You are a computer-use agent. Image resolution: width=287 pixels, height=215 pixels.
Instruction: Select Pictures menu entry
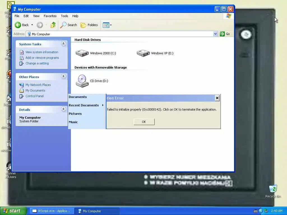point(75,114)
